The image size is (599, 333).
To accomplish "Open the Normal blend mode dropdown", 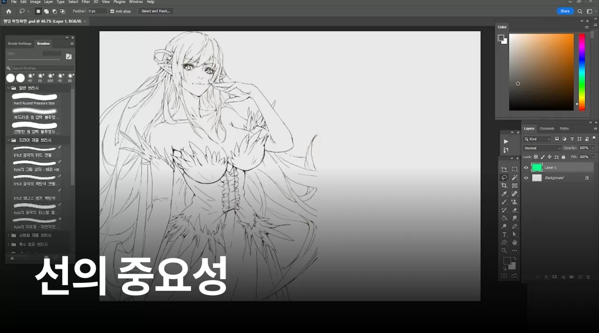I will point(542,148).
